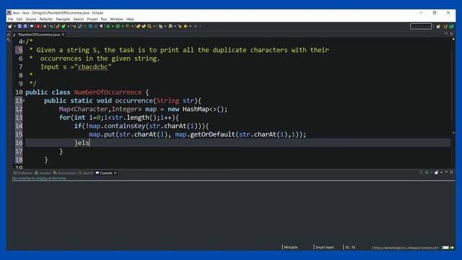The image size is (462, 260).
Task: Click the yellow Open Type icon
Action: (138, 26)
